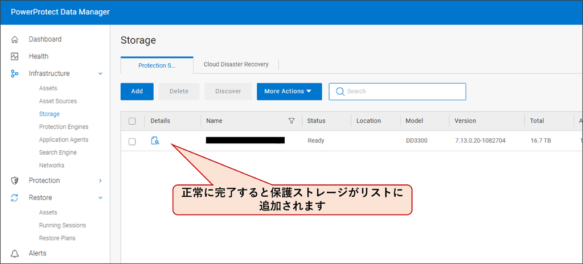Collapse the Infrastructure menu chevron
The height and width of the screenshot is (264, 583).
click(x=100, y=73)
